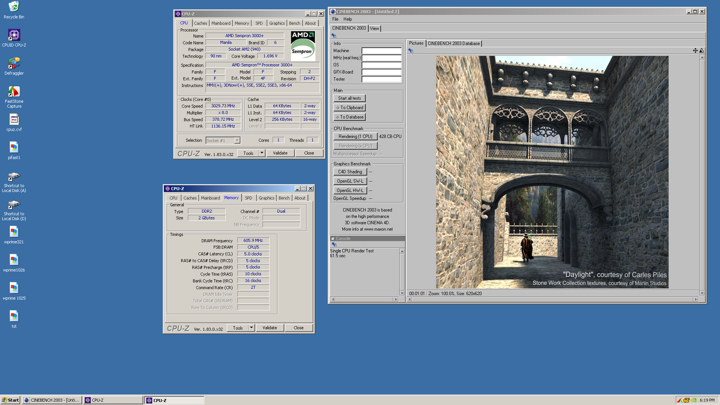This screenshot has width=720, height=405.
Task: Click Tools button in the upper CPU-Z window
Action: 248,153
